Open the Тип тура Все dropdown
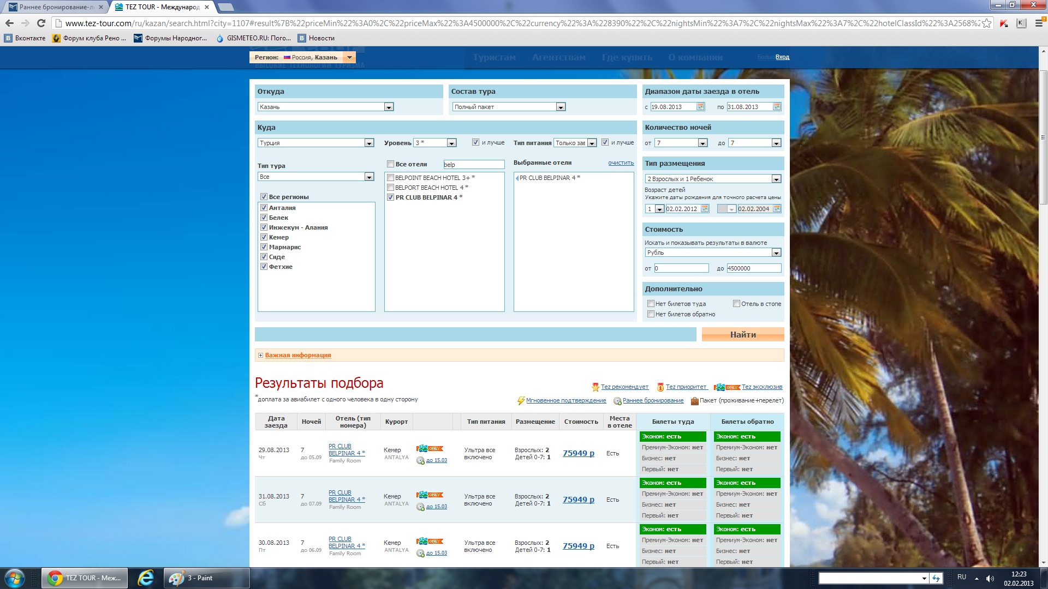The width and height of the screenshot is (1048, 589). 315,177
